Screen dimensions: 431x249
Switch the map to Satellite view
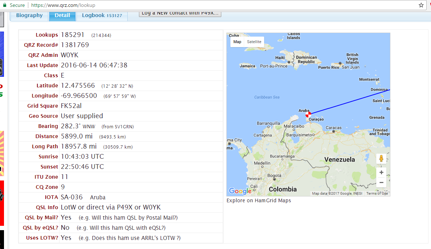[254, 42]
